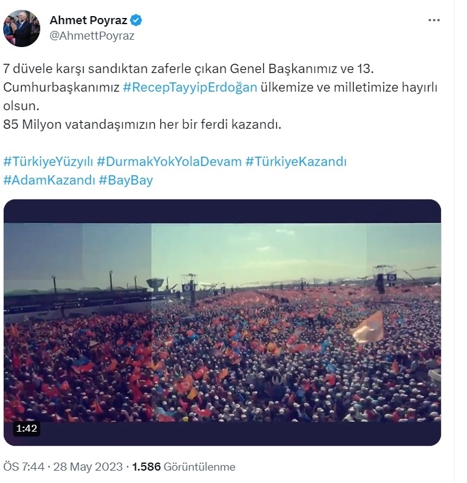
Task: View the 1.586 Görüntülenme count
Action: [x=183, y=467]
